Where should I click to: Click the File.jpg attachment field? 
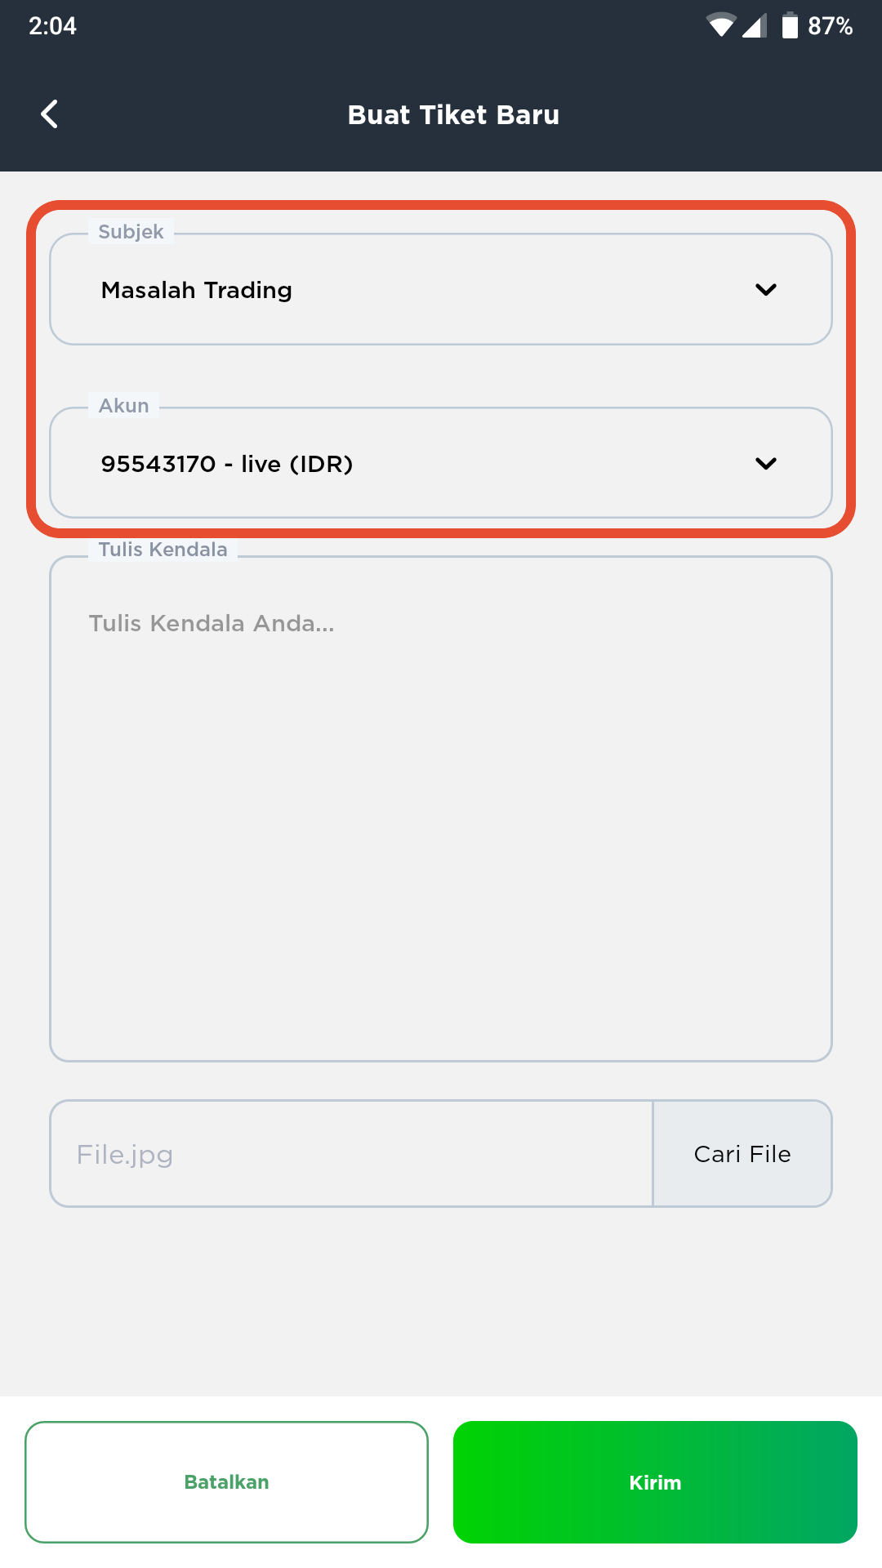[x=352, y=1153]
